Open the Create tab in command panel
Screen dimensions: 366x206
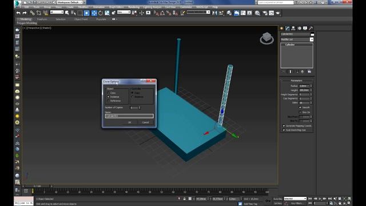(x=281, y=28)
